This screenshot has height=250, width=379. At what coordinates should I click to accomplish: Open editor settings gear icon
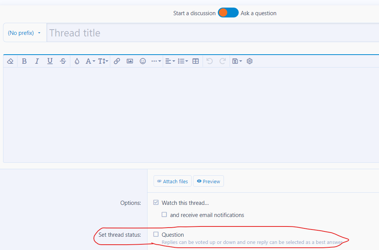[x=249, y=61]
